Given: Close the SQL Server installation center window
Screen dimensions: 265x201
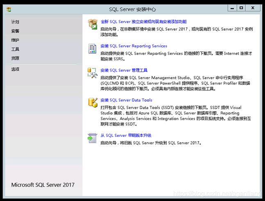Looking at the screenshot, I should (253, 8).
